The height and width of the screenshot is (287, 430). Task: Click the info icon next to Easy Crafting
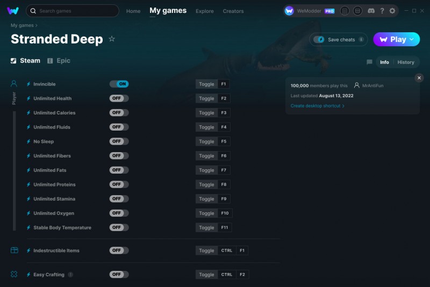point(70,275)
